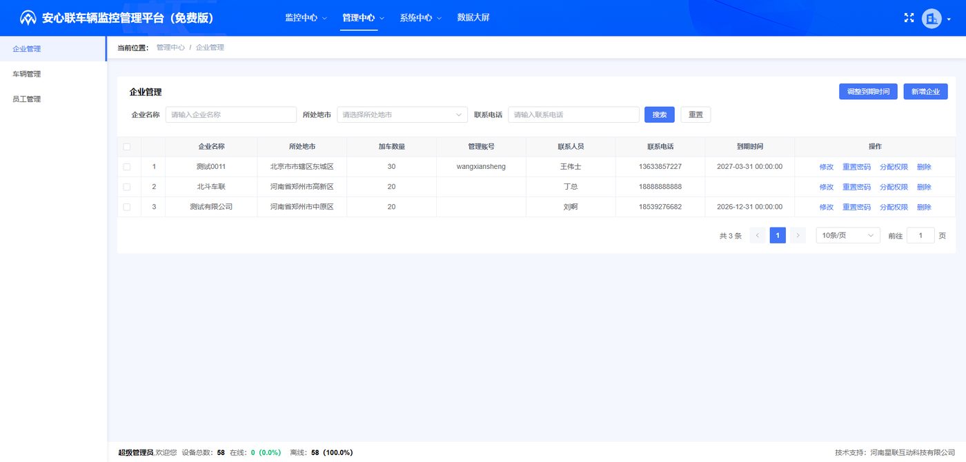The width and height of the screenshot is (966, 462).
Task: Click 修改 for 北斗车联 row
Action: (827, 187)
